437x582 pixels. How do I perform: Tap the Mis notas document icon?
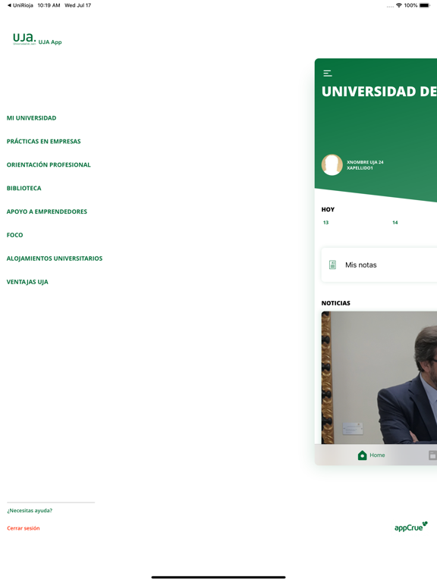[332, 264]
